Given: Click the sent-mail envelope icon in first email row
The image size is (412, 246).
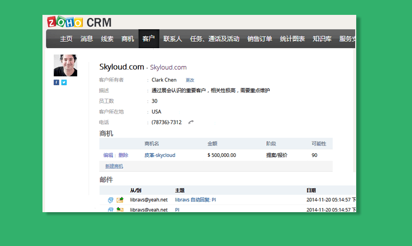Looking at the screenshot, I should point(120,200).
